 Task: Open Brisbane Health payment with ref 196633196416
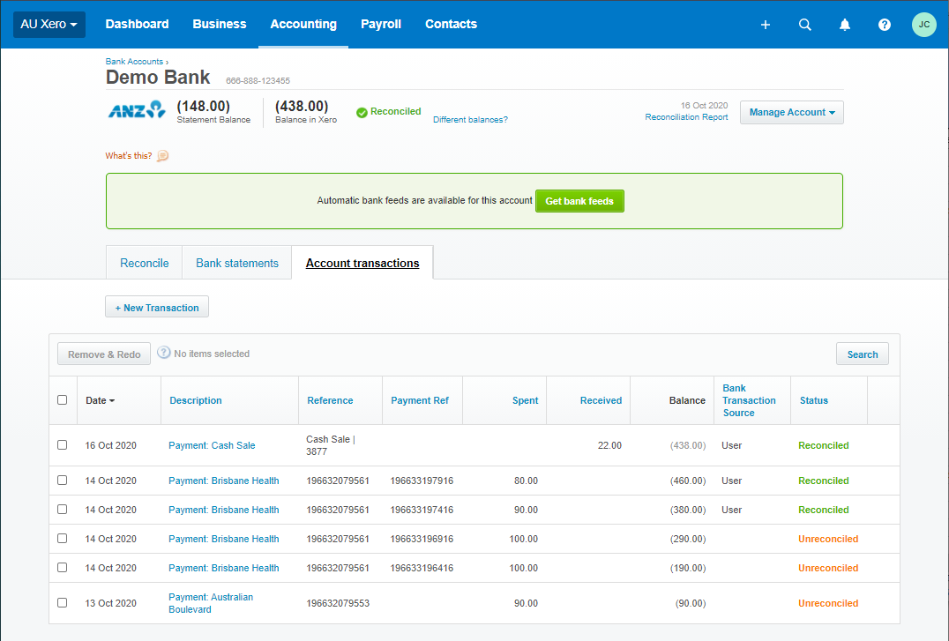click(x=224, y=568)
